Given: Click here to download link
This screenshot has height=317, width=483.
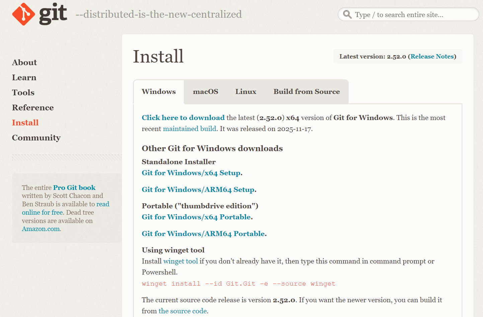Looking at the screenshot, I should point(183,118).
